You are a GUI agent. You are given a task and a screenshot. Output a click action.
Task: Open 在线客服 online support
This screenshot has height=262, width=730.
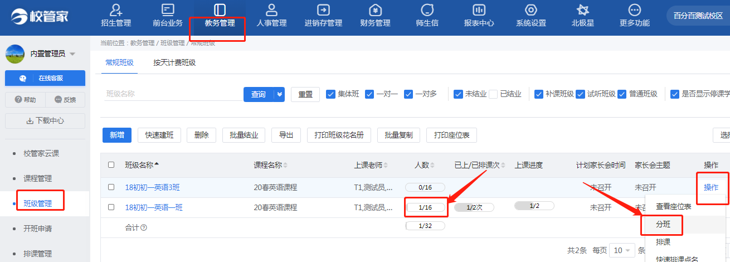(x=45, y=78)
